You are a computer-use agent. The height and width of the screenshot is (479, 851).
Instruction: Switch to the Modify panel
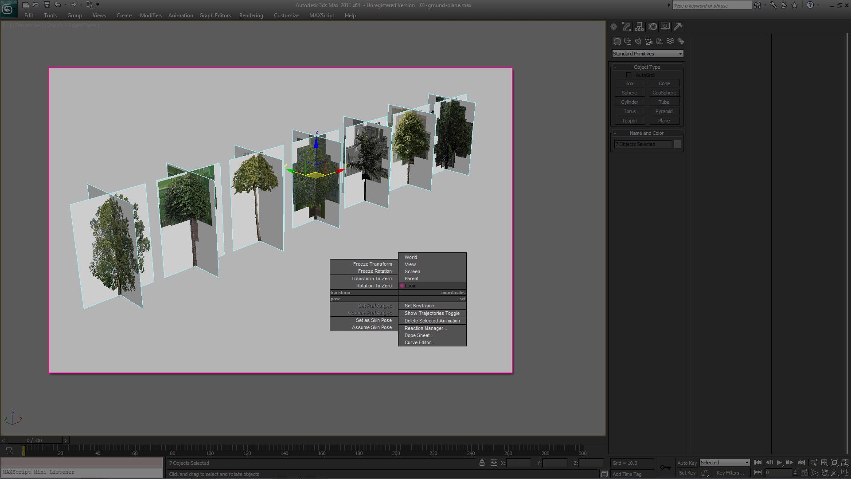coord(626,27)
